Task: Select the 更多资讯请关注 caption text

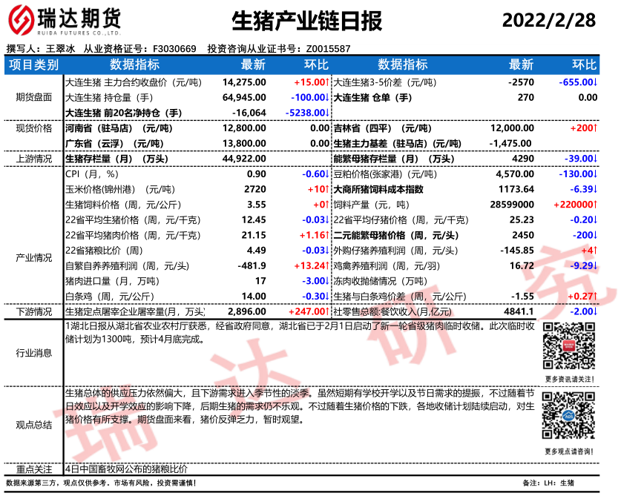Action: pyautogui.click(x=569, y=379)
